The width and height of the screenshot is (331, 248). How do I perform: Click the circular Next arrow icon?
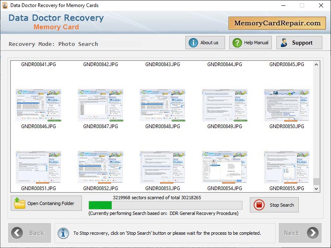coord(313,233)
